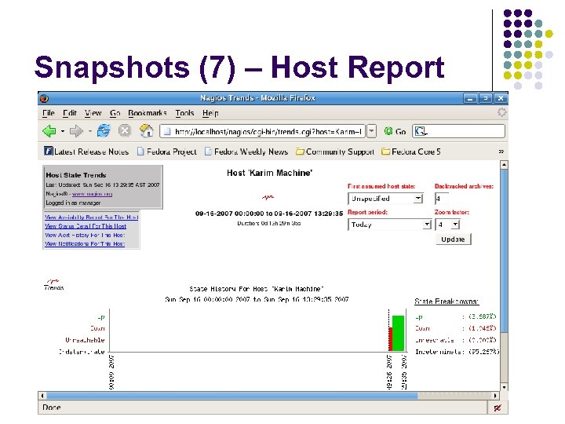This screenshot has width=565, height=424.
Task: Open the www.nagios.org link
Action: (x=92, y=194)
